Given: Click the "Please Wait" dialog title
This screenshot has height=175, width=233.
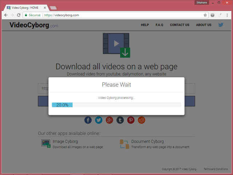Looking at the screenshot, I should (x=116, y=85).
